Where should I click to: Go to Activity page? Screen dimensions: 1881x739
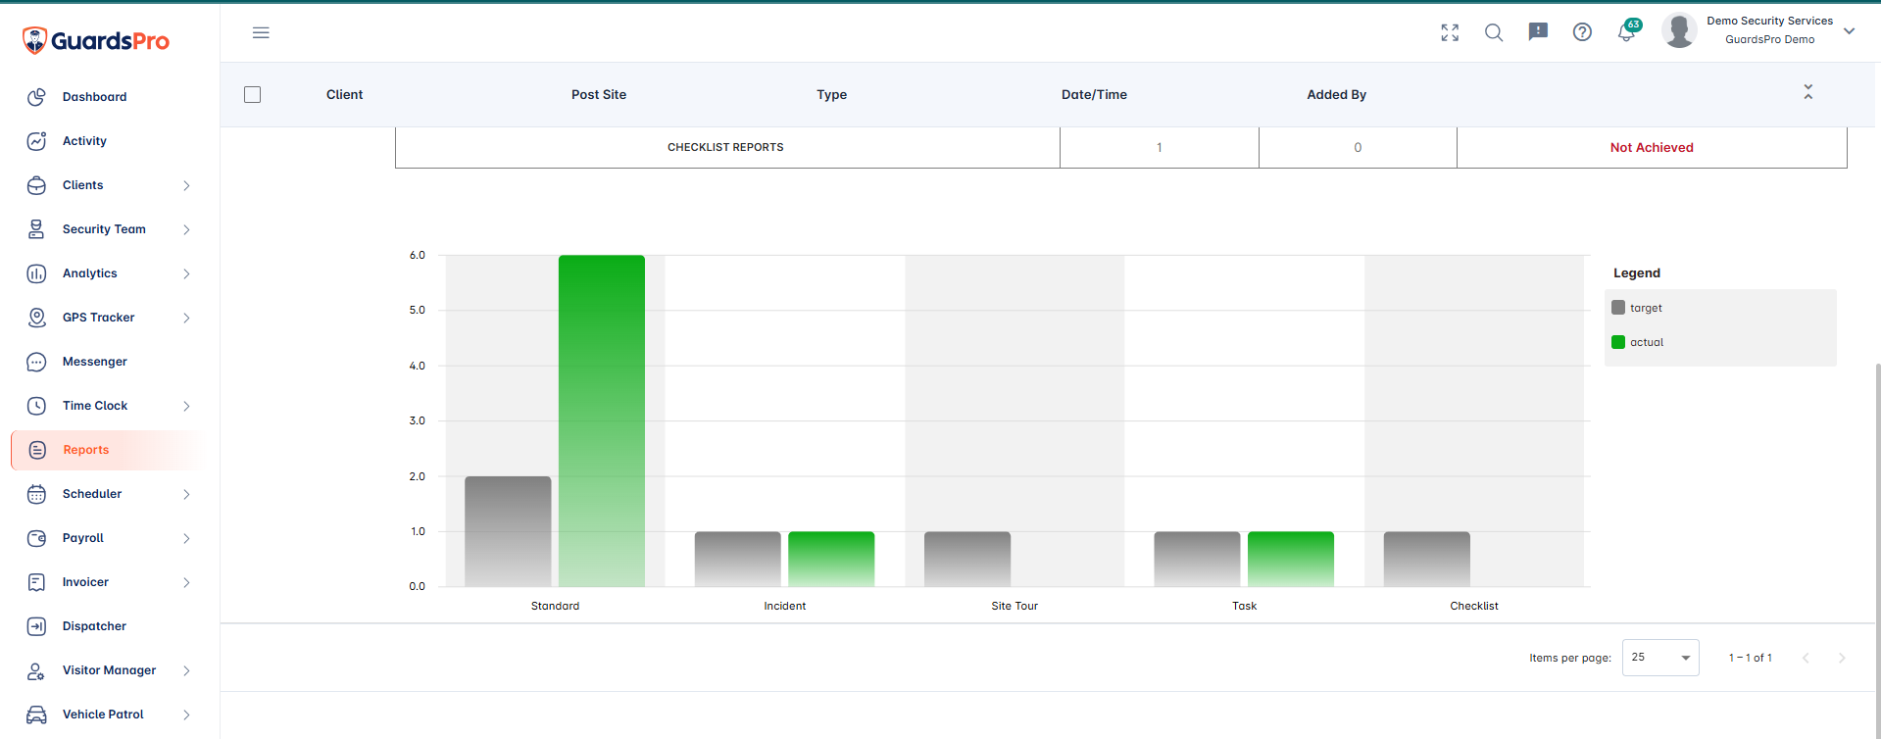84,141
